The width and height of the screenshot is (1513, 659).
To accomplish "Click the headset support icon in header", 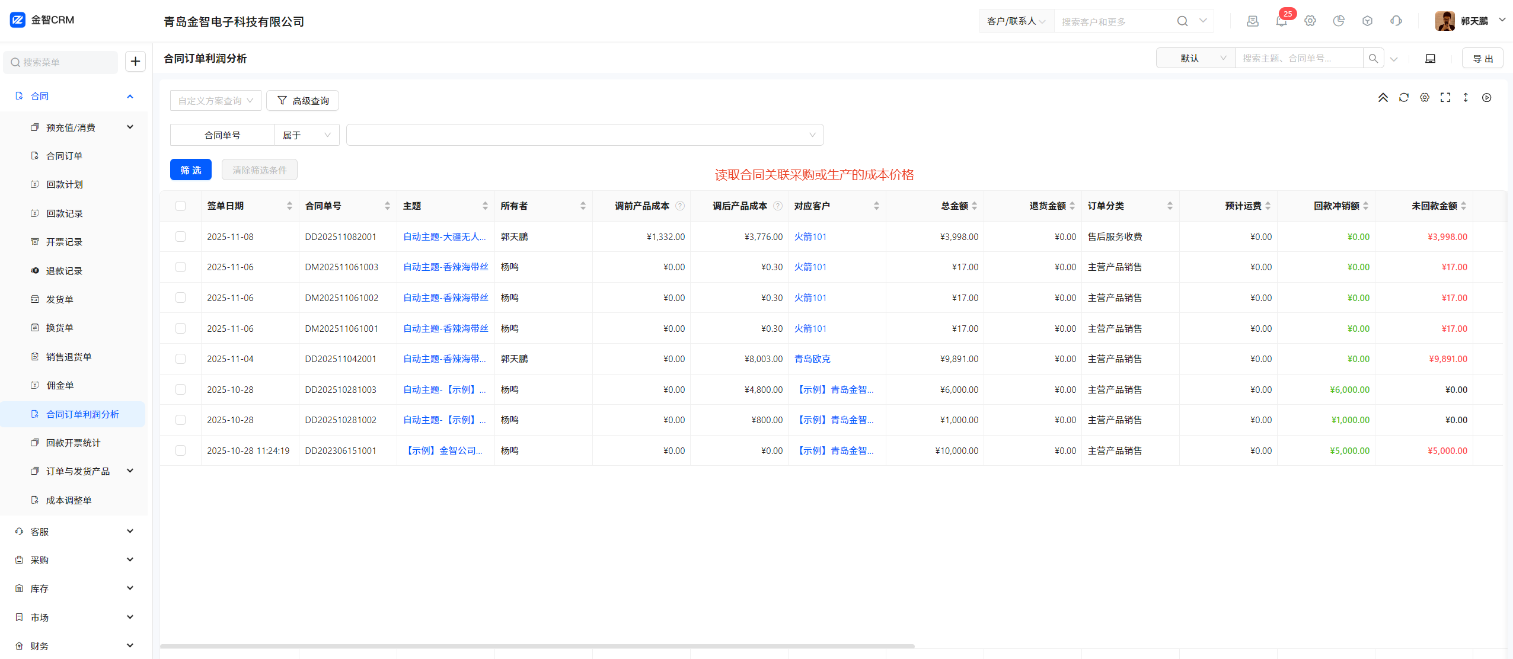I will 1396,21.
